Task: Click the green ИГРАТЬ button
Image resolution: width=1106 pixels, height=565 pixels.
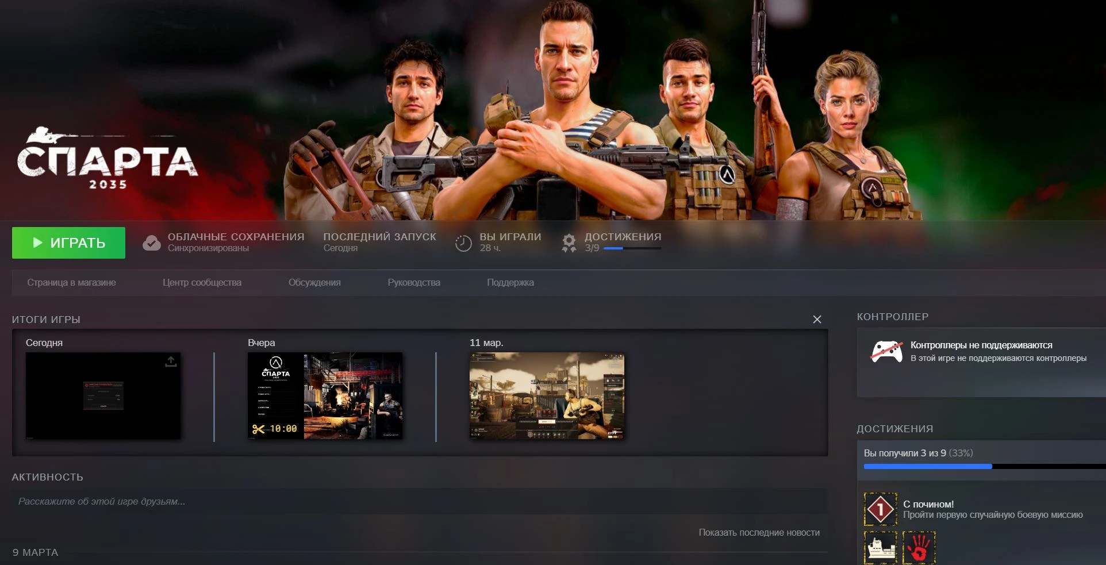Action: coord(68,243)
